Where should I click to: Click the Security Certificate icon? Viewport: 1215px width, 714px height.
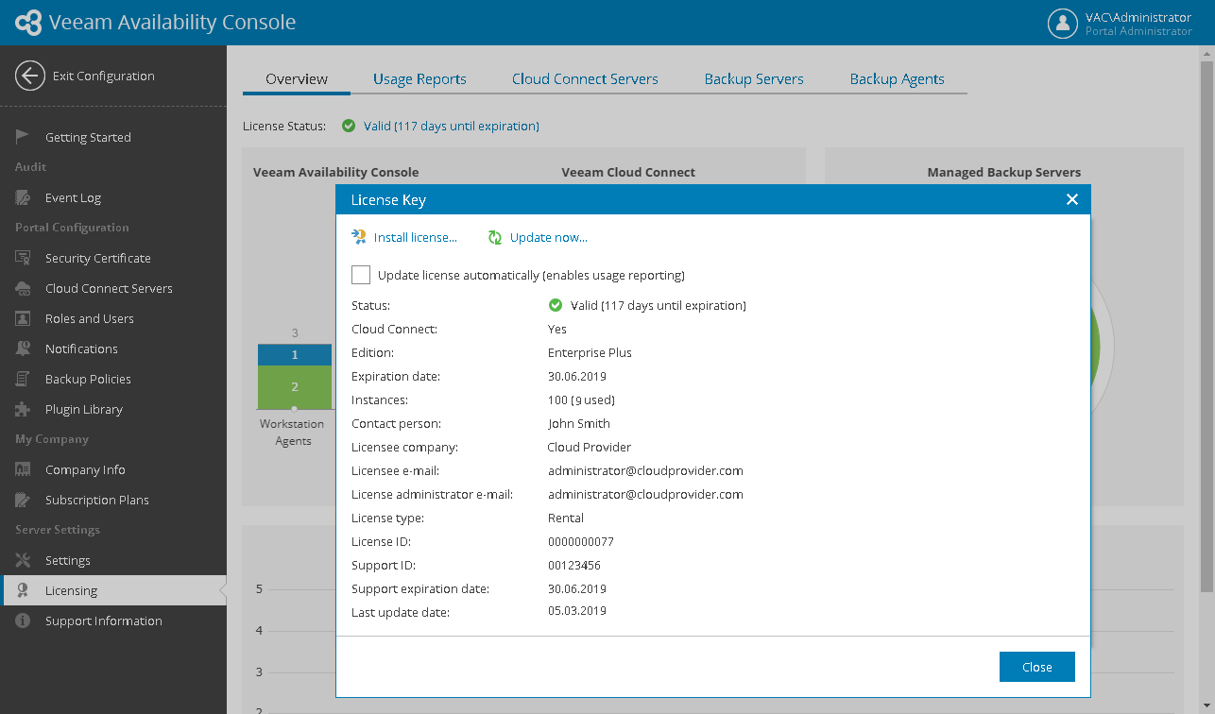[24, 258]
